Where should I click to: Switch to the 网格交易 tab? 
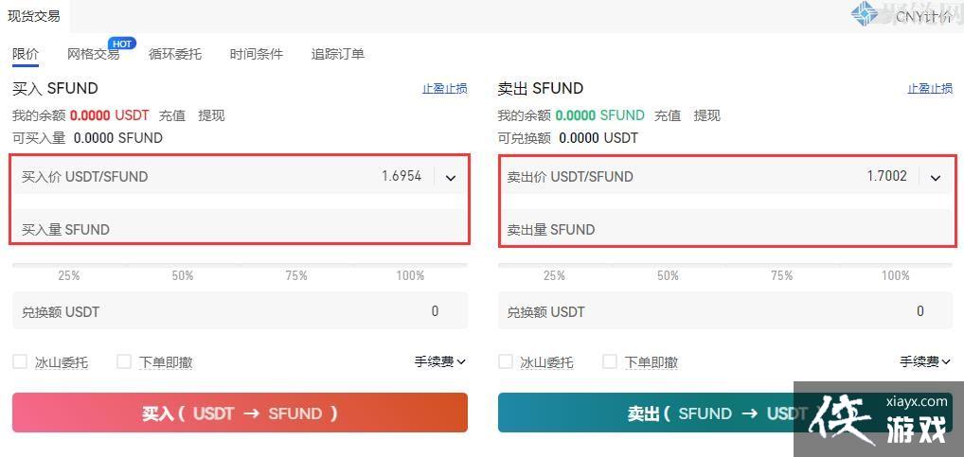point(94,54)
